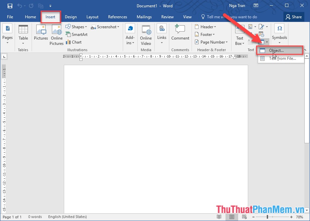
Task: Click the right indent marker on ruler
Action: pos(235,57)
